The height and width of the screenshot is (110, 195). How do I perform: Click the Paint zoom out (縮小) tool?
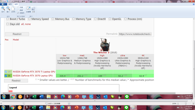[8, 10]
